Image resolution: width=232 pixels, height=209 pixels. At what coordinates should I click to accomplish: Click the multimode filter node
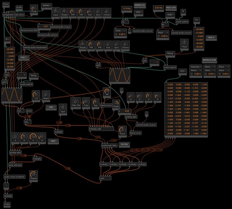tap(109, 145)
